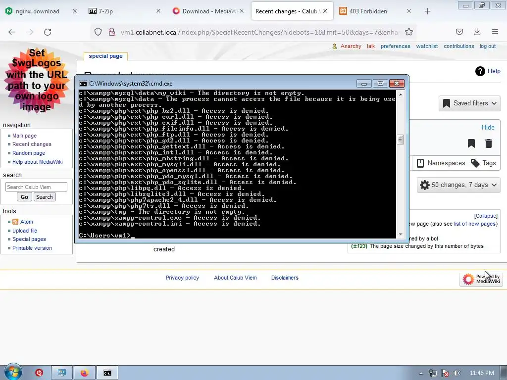This screenshot has height=380, width=507.
Task: Open Random page in navigation
Action: [x=29, y=153]
